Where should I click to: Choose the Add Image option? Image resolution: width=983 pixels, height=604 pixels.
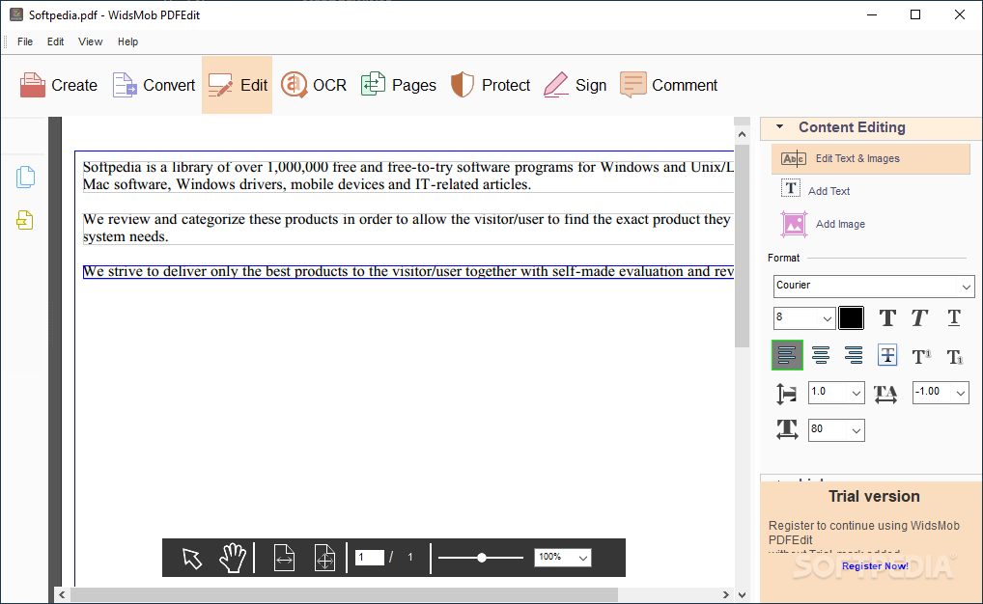823,224
